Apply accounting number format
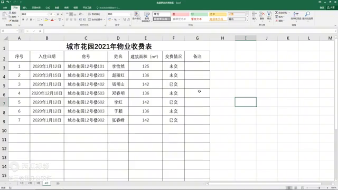 click(x=109, y=20)
